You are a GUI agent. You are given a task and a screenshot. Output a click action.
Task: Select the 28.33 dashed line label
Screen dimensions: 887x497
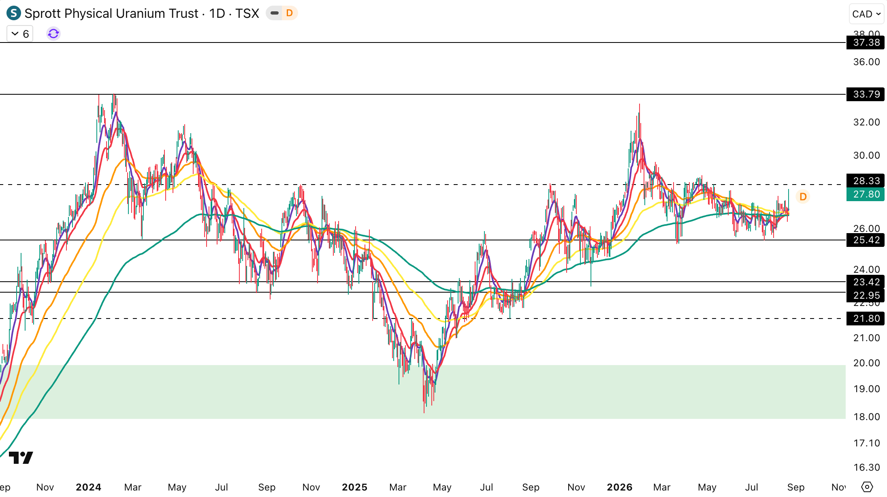click(x=866, y=181)
